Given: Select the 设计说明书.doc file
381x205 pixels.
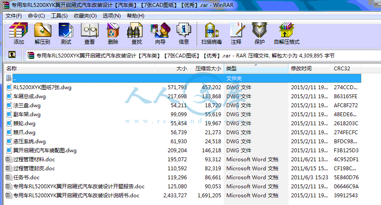Looking at the screenshot, I should 76,195.
